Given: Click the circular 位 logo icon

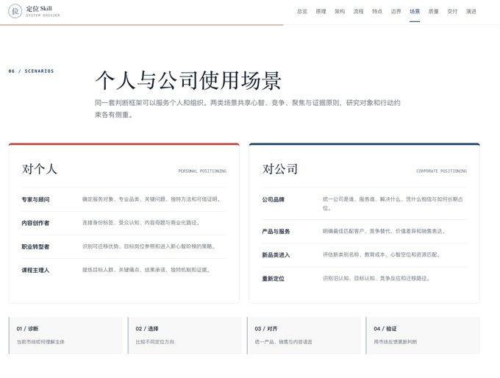Looking at the screenshot, I should [x=15, y=11].
